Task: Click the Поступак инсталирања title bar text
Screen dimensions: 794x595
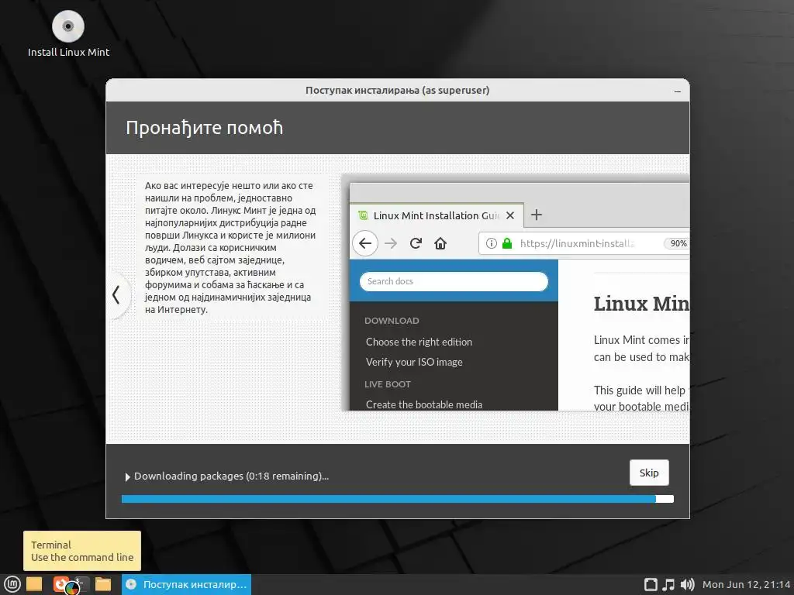Action: tap(398, 90)
